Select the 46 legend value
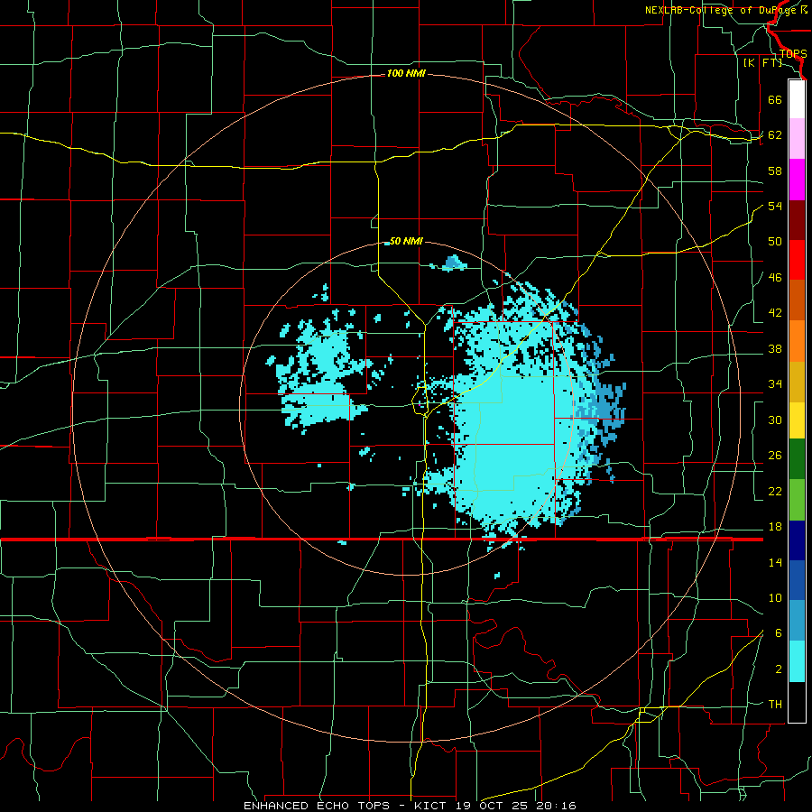Viewport: 812px width, 812px height. (x=775, y=278)
